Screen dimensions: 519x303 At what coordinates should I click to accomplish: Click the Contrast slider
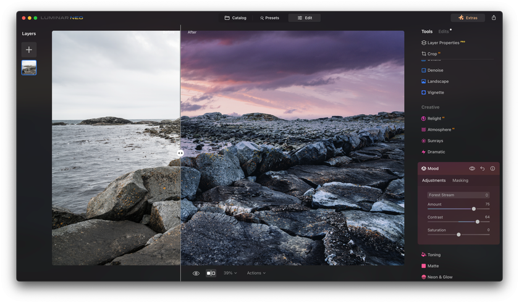(458, 222)
